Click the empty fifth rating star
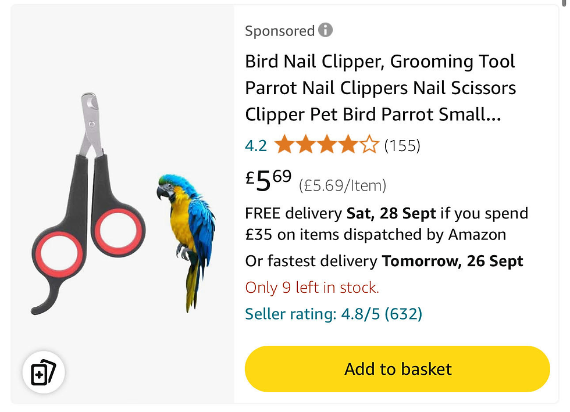 pos(370,145)
